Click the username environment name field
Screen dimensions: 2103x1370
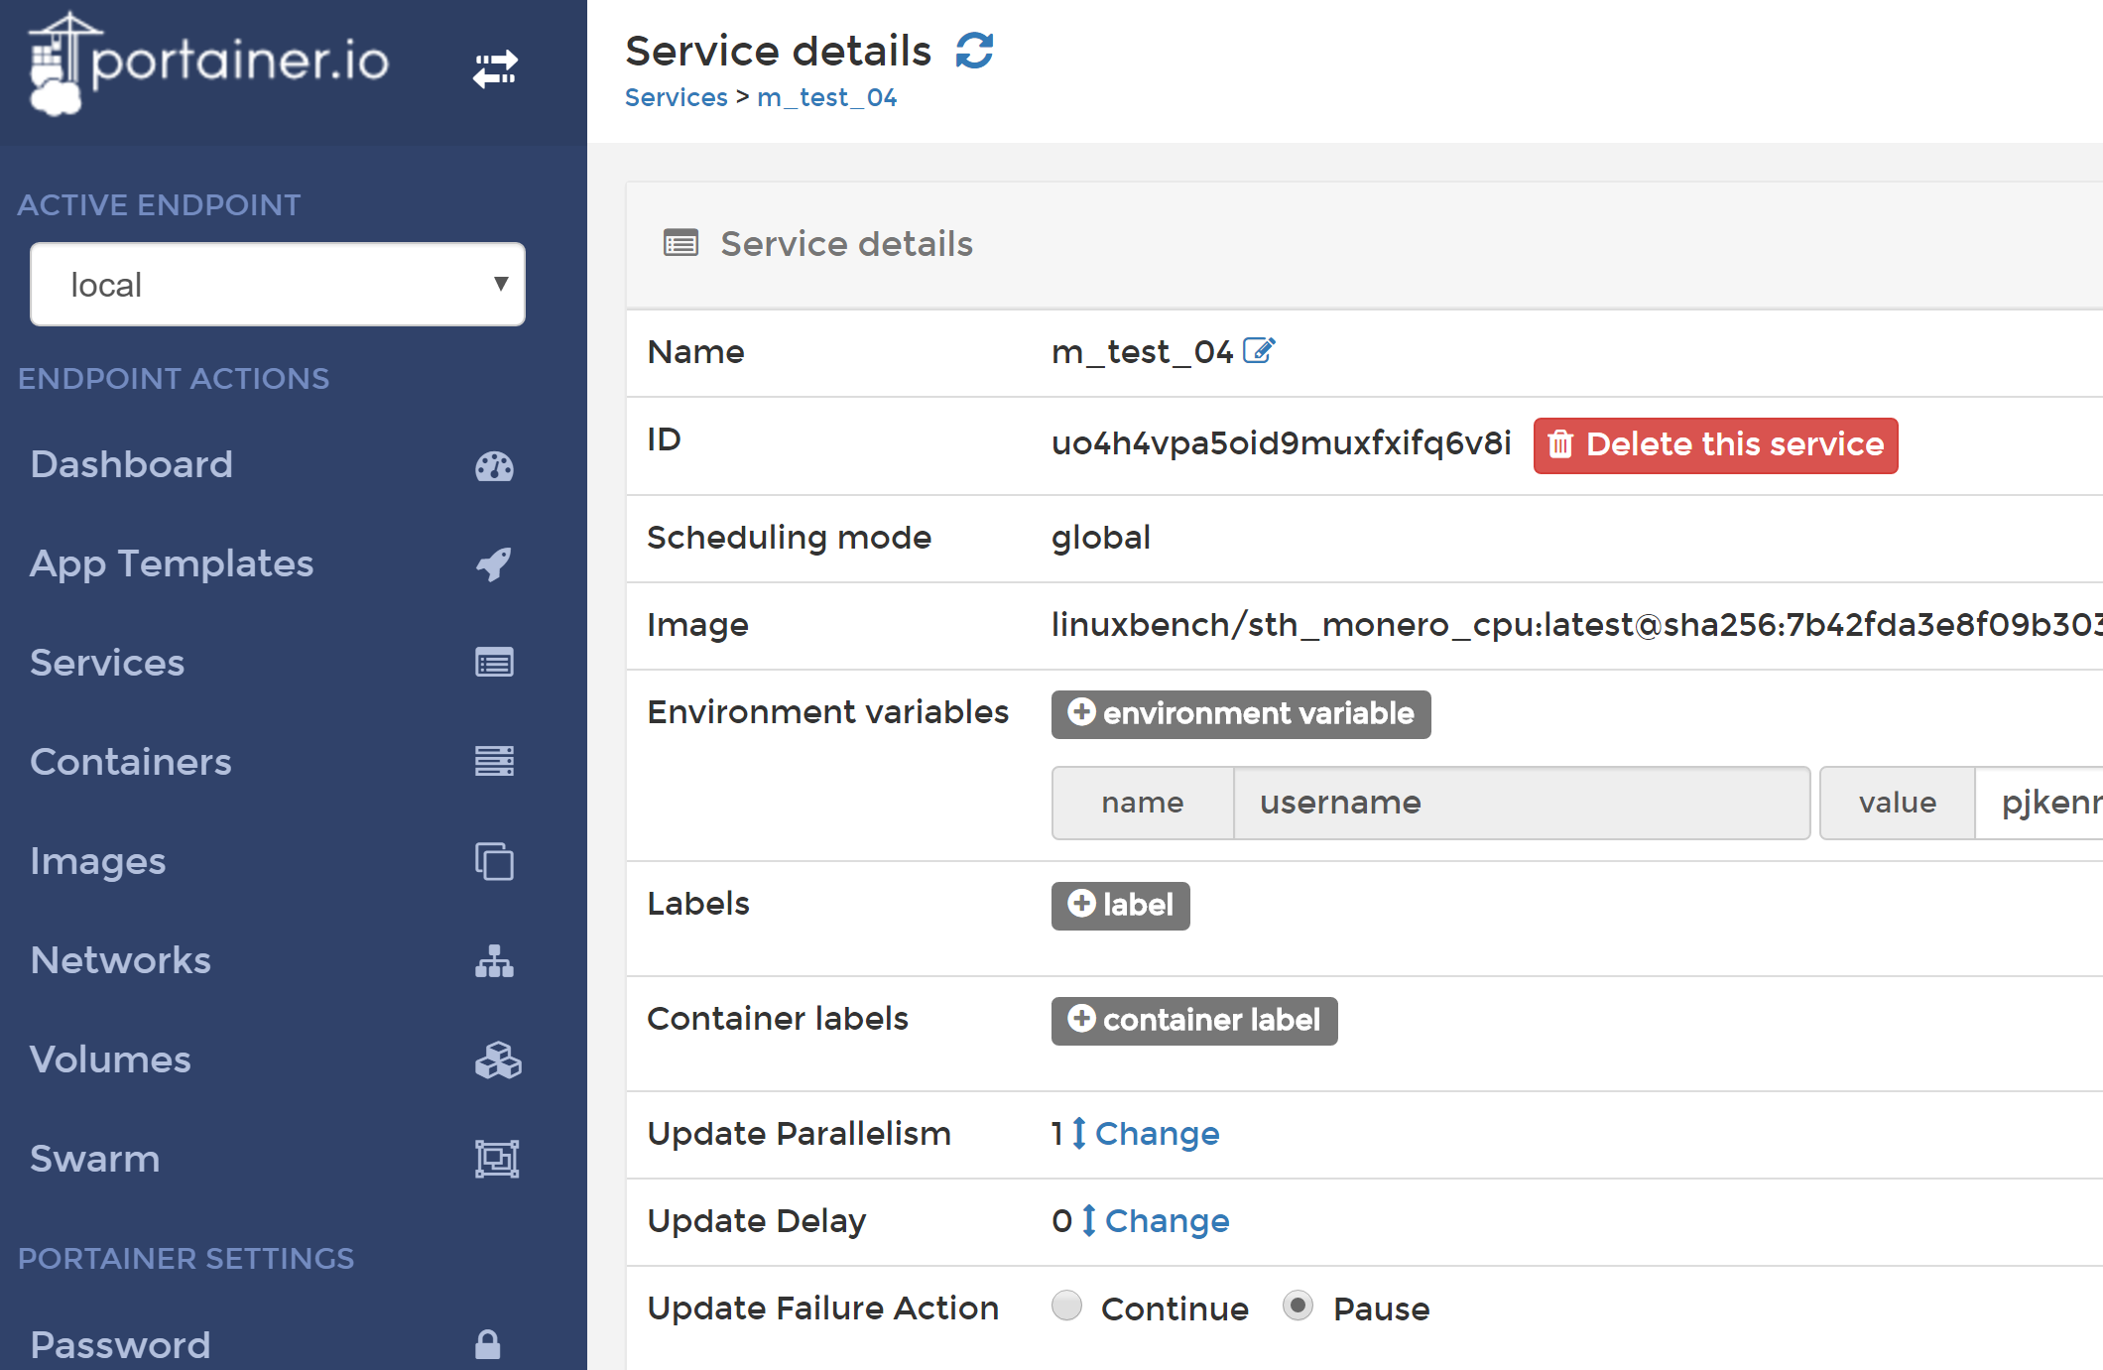pos(1521,803)
